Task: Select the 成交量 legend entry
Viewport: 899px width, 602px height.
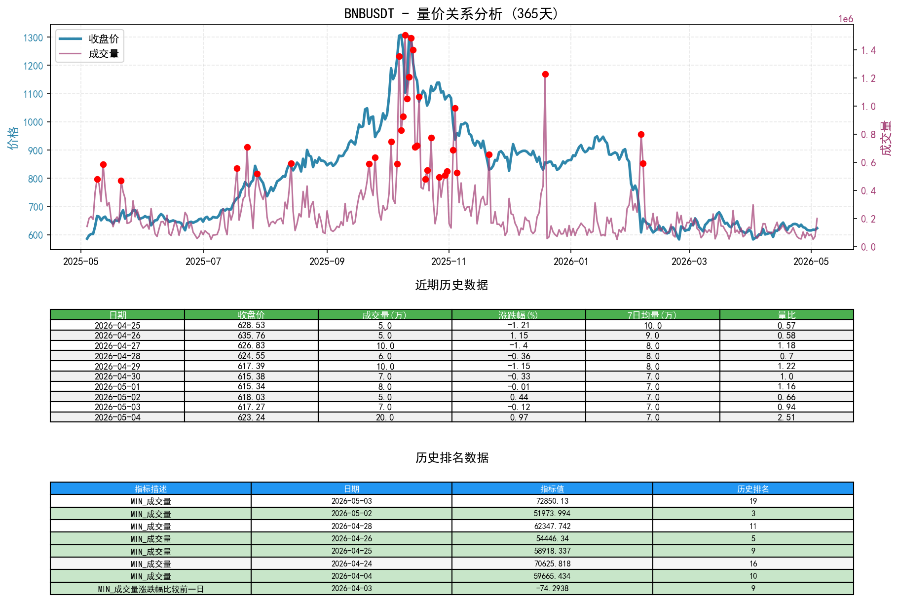Action: click(x=89, y=54)
